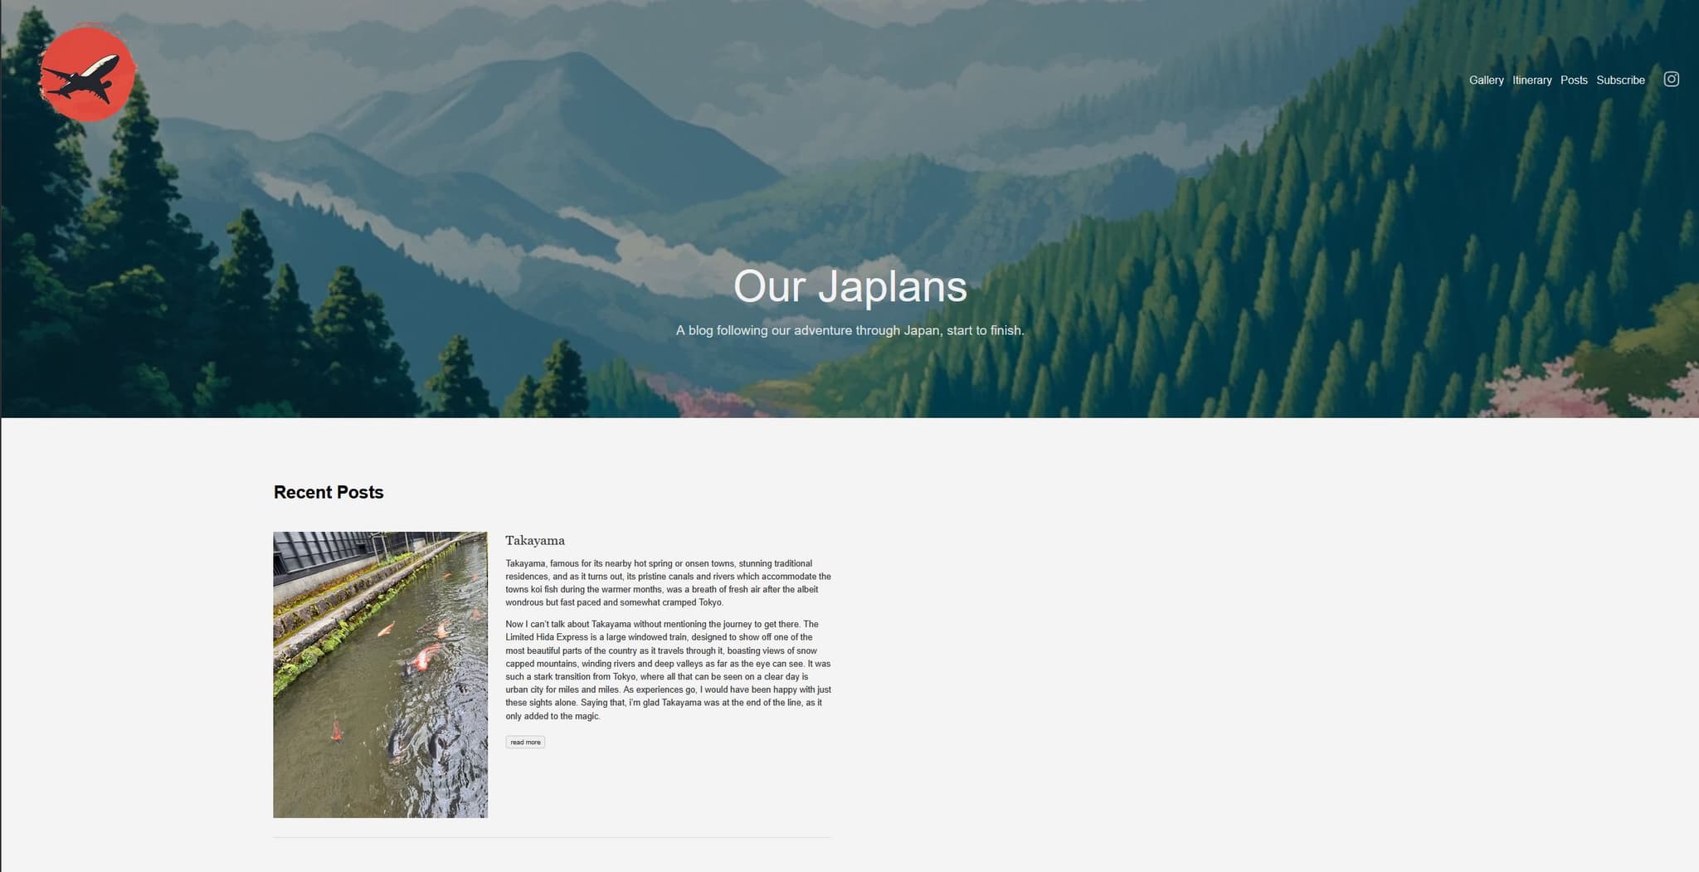Click the read more button
Screen dimensions: 1699x872
[525, 742]
